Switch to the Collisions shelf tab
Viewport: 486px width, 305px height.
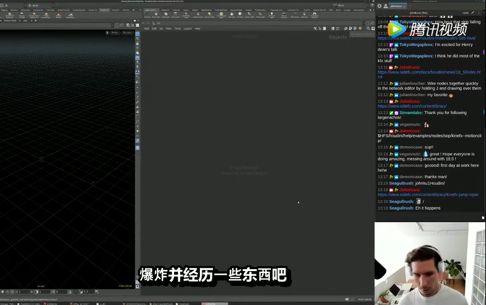click(x=165, y=10)
